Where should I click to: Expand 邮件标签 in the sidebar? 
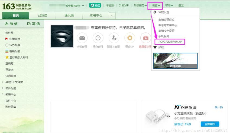pyautogui.click(x=3, y=88)
